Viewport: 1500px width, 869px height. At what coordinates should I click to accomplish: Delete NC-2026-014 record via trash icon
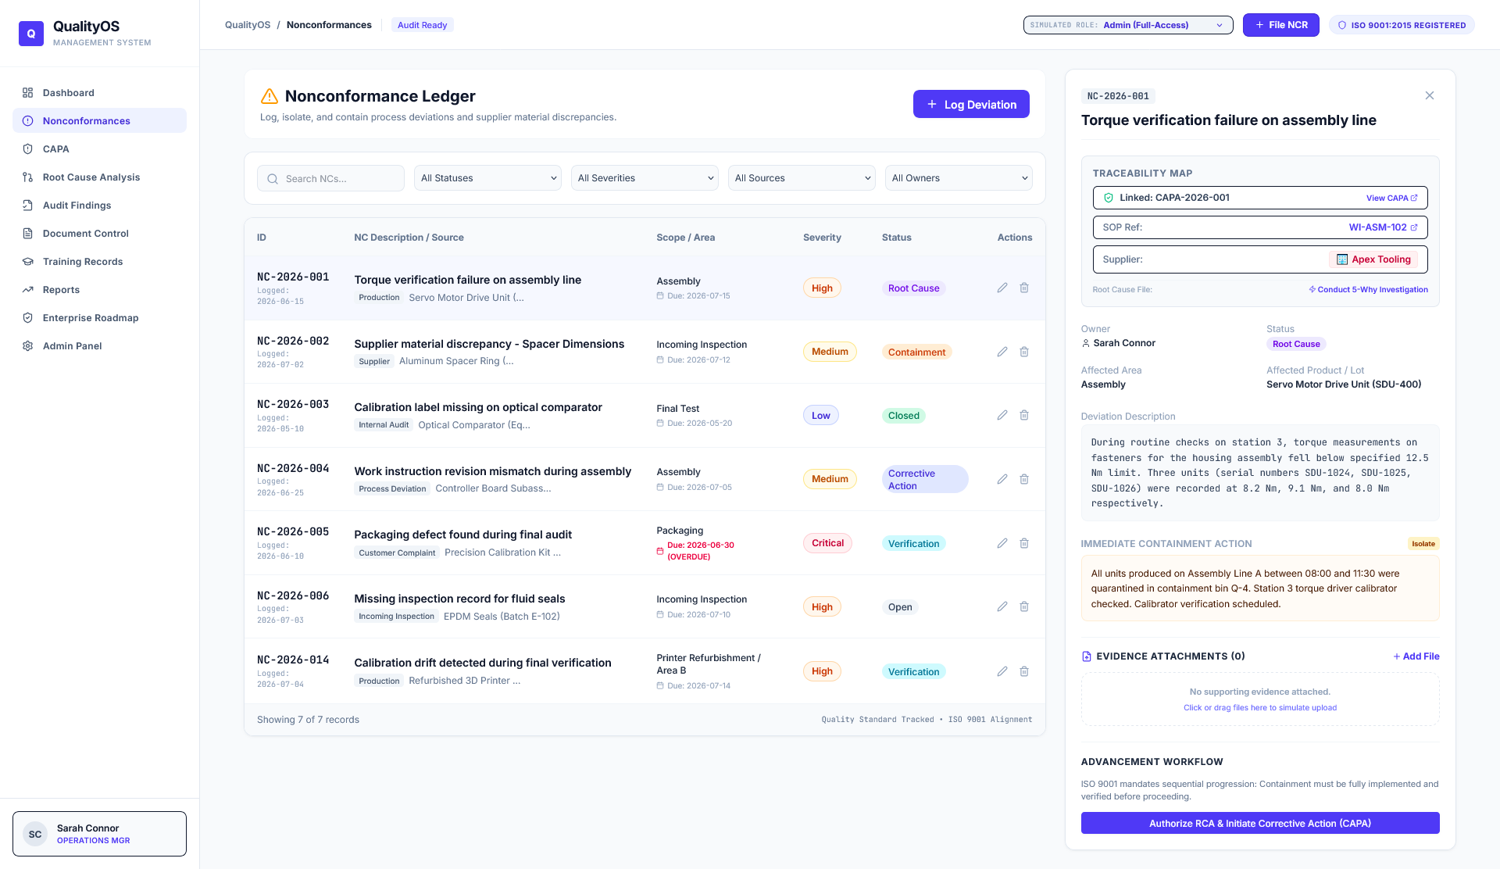[1024, 671]
